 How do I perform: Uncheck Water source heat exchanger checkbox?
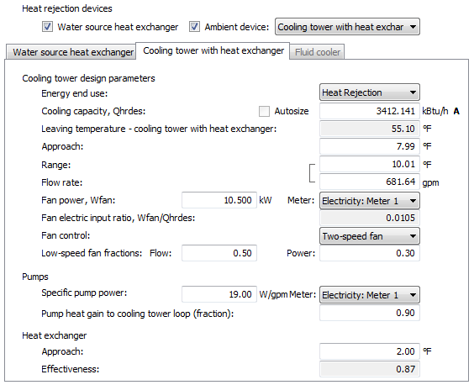(x=47, y=27)
